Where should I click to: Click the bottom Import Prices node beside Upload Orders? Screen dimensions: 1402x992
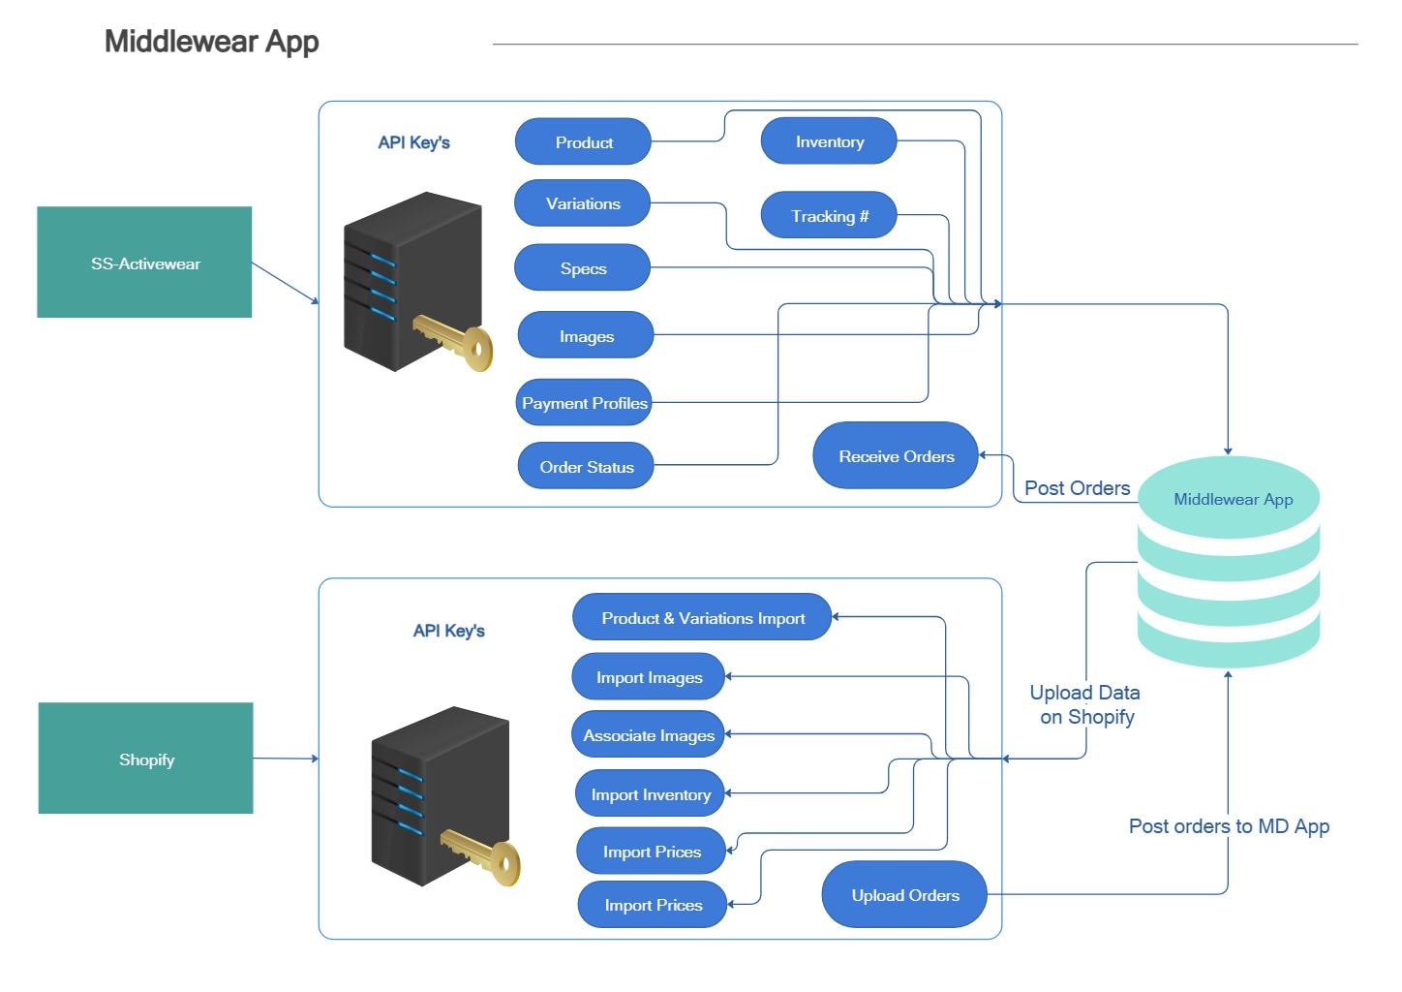(x=653, y=904)
